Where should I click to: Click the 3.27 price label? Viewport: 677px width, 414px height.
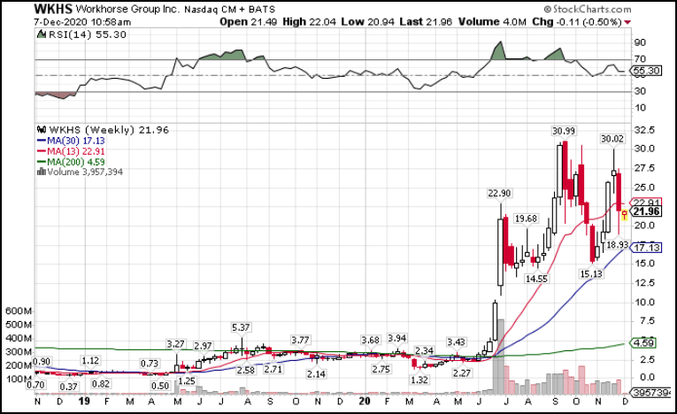pyautogui.click(x=176, y=344)
